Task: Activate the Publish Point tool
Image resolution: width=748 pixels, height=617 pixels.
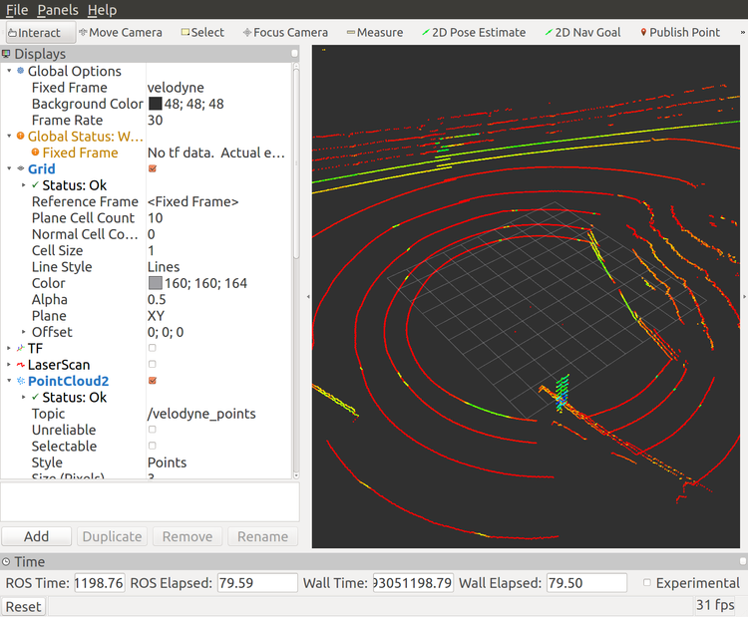Action: (680, 33)
